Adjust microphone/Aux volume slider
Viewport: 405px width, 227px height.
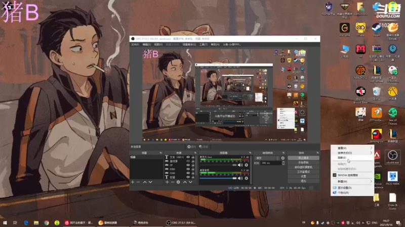(218, 165)
